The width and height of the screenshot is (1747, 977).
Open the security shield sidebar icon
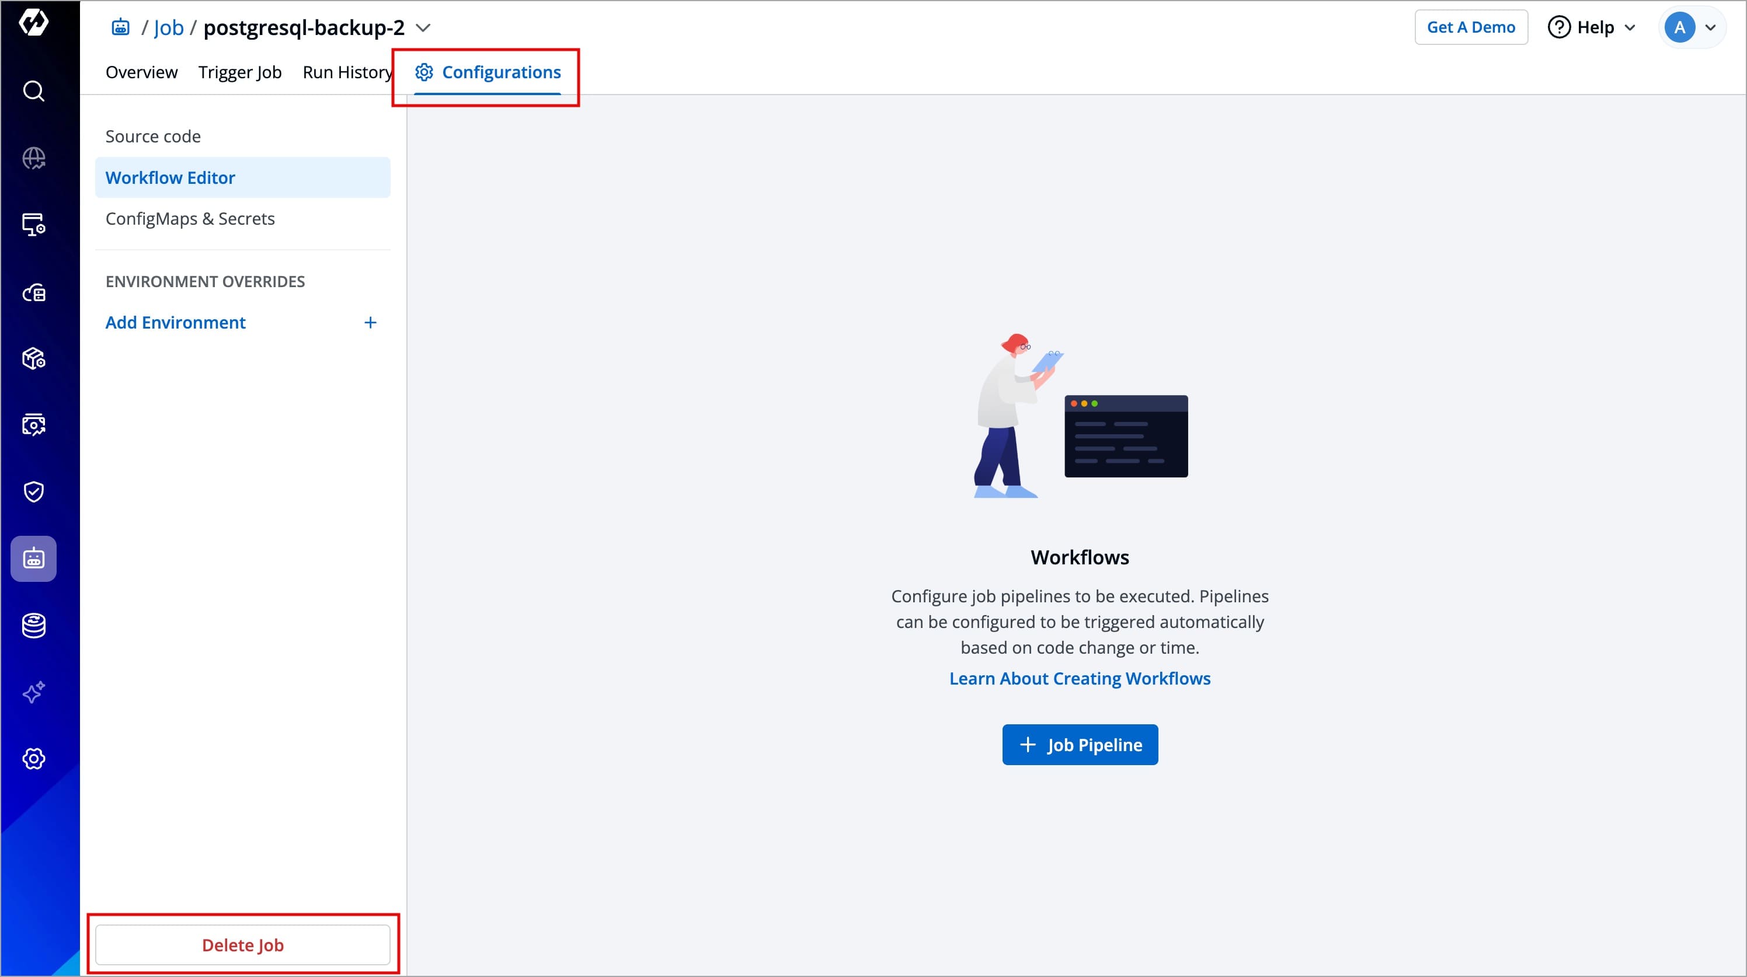pyautogui.click(x=33, y=491)
